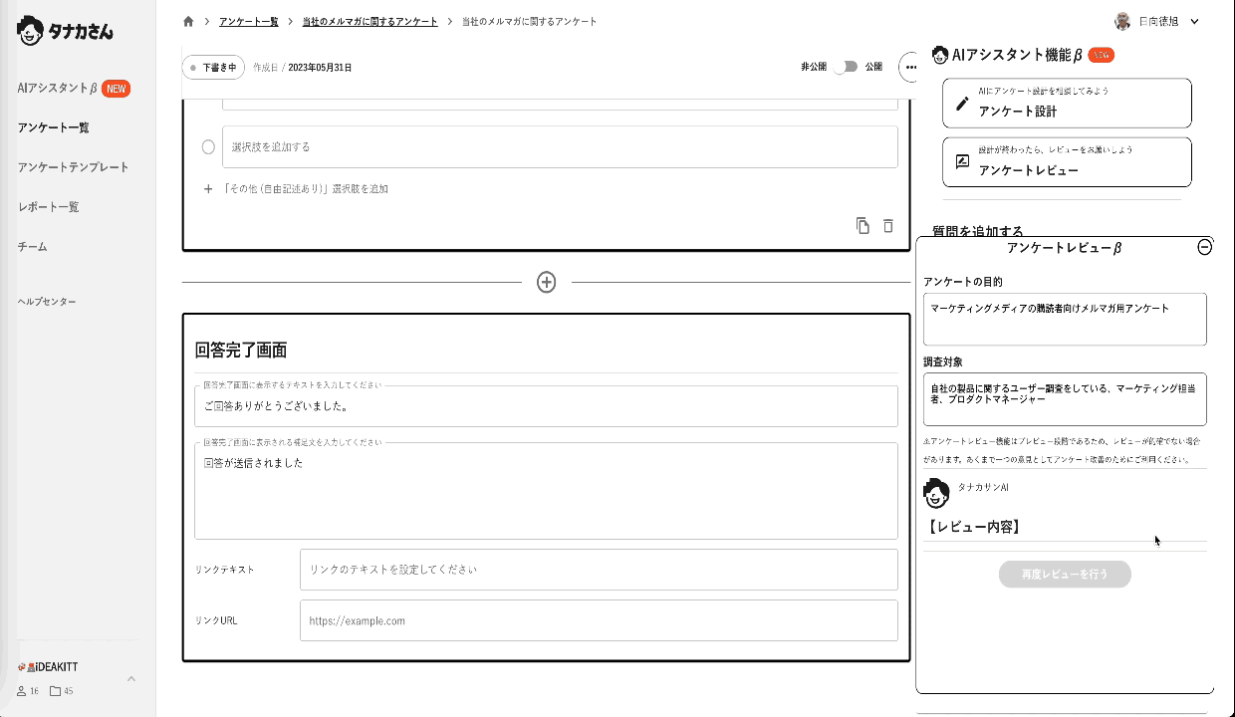Open チーム in sidebar

tap(32, 246)
